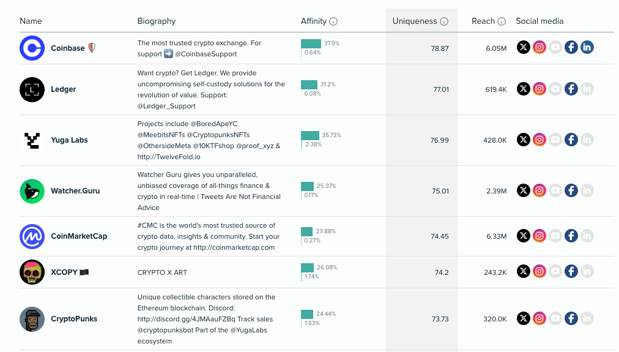Image resolution: width=619 pixels, height=352 pixels.
Task: Open Coinbase's LinkedIn icon
Action: tap(587, 47)
